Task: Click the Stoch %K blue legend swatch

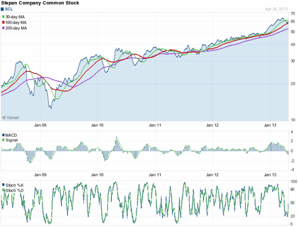Action: tap(3, 185)
